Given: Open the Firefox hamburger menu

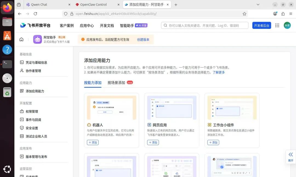Looking at the screenshot, I should pyautogui.click(x=291, y=14).
